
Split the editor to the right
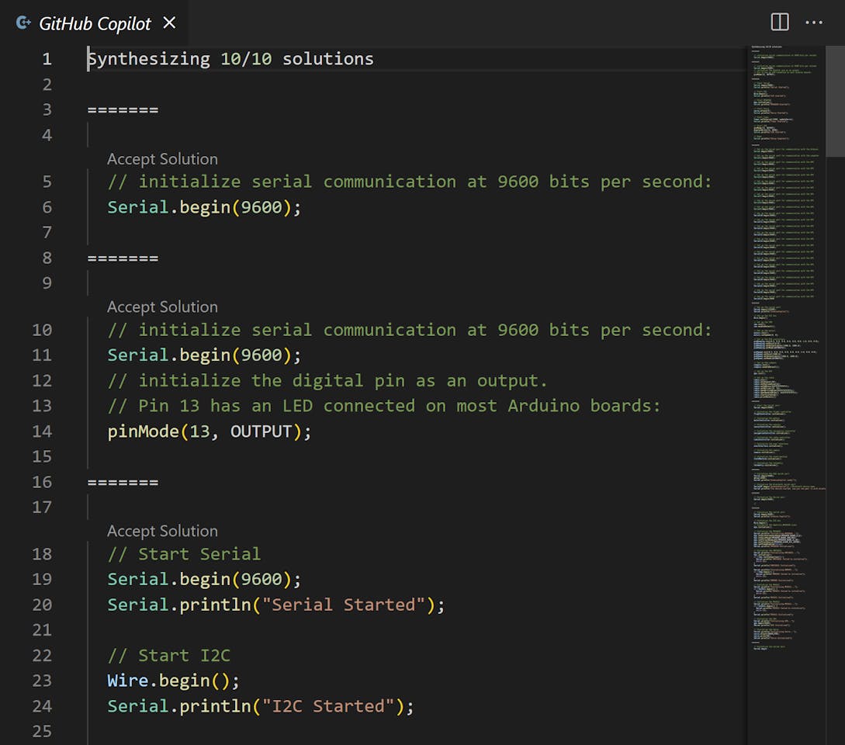point(780,23)
